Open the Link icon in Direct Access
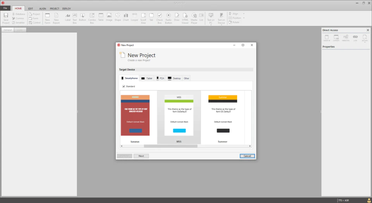This screenshot has width=372, height=203. pos(355,38)
